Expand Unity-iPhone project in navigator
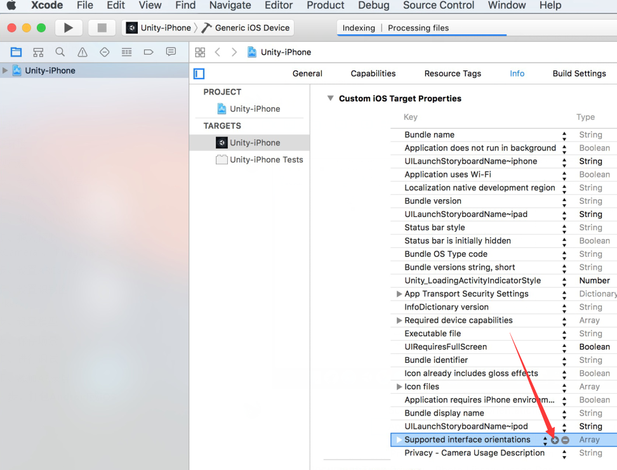Image resolution: width=617 pixels, height=470 pixels. point(5,71)
